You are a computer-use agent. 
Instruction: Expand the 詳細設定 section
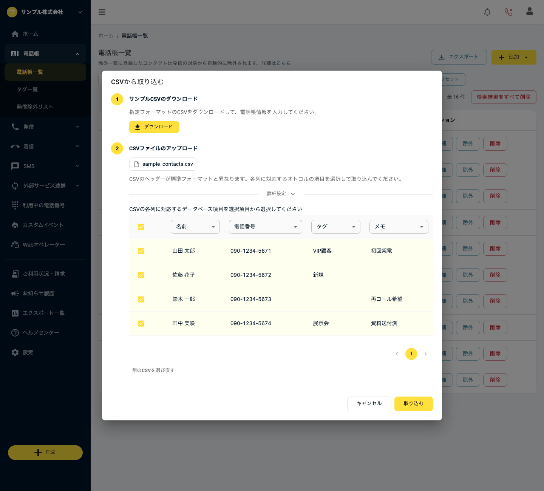(281, 194)
